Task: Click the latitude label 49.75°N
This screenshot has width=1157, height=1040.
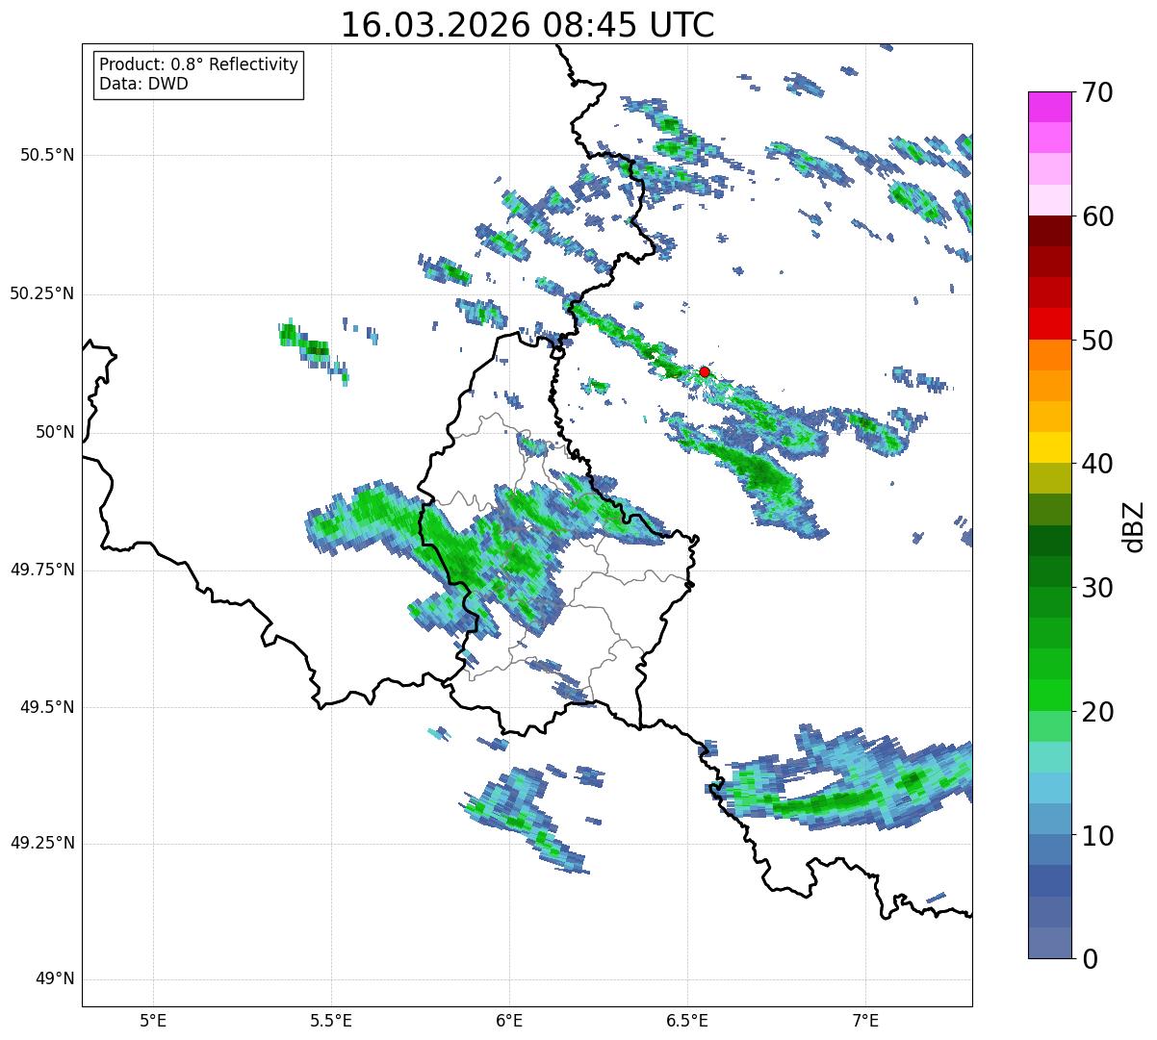Action: coord(42,570)
